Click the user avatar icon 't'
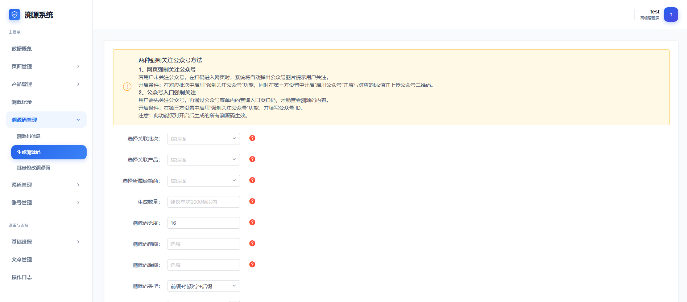 (671, 15)
